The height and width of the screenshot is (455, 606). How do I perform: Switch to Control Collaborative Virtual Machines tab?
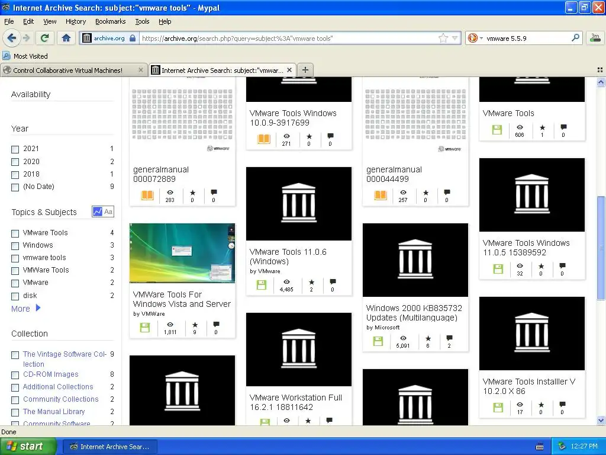pos(73,70)
